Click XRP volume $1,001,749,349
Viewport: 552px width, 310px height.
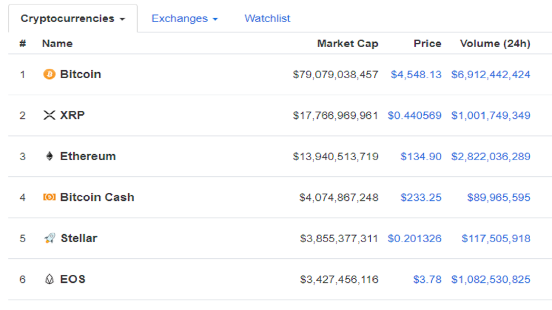[491, 115]
